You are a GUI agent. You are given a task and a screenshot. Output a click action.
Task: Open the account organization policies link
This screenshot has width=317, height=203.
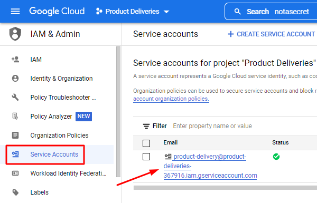pyautogui.click(x=171, y=99)
